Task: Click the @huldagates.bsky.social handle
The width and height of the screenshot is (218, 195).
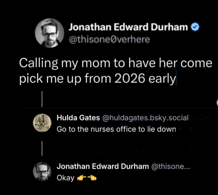Action: pos(146,118)
